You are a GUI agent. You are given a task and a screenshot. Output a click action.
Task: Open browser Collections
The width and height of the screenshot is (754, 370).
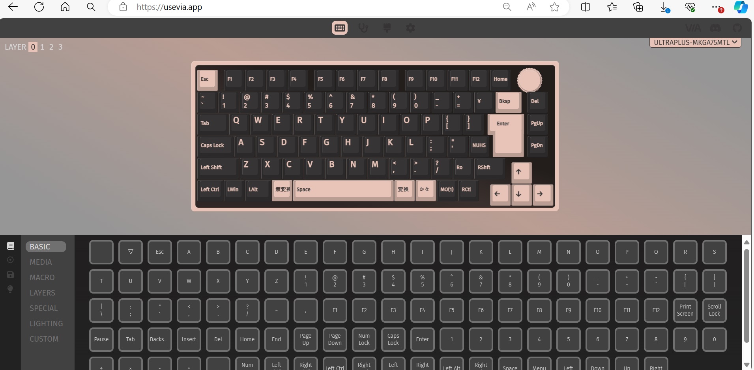(638, 7)
